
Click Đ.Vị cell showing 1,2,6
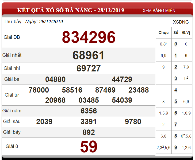point(186,148)
